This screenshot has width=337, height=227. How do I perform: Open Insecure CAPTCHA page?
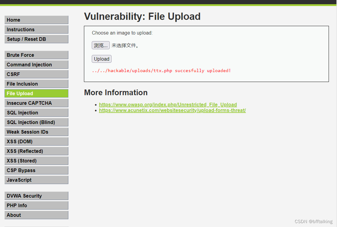[36, 103]
